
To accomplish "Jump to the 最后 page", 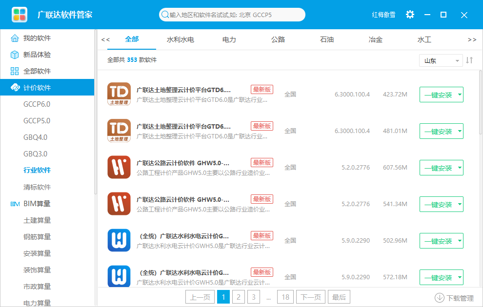I will click(x=339, y=297).
